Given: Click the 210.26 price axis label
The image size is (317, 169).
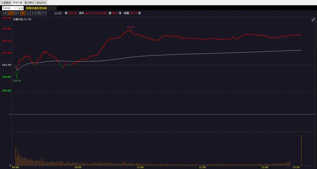Looking at the screenshot, I should coord(7,91).
